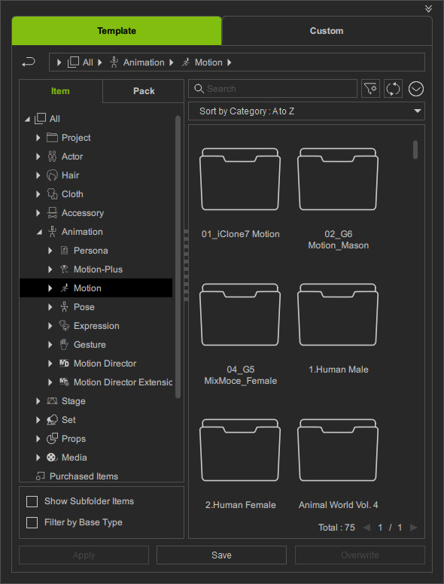Viewport: 444px width, 584px height.
Task: Click the Overwrite button
Action: click(x=360, y=555)
